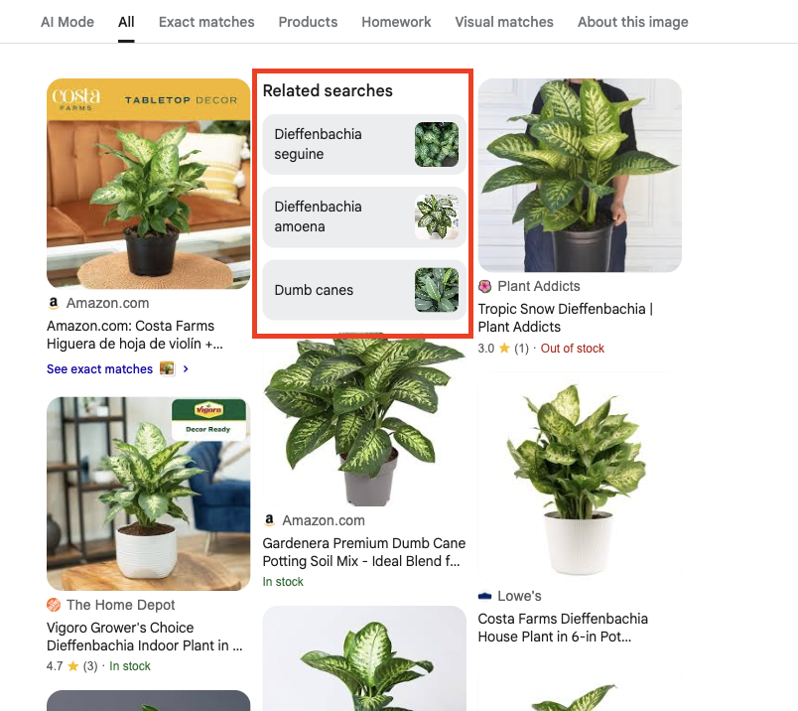The width and height of the screenshot is (798, 711).
Task: Click the See exact matches link
Action: (x=99, y=368)
